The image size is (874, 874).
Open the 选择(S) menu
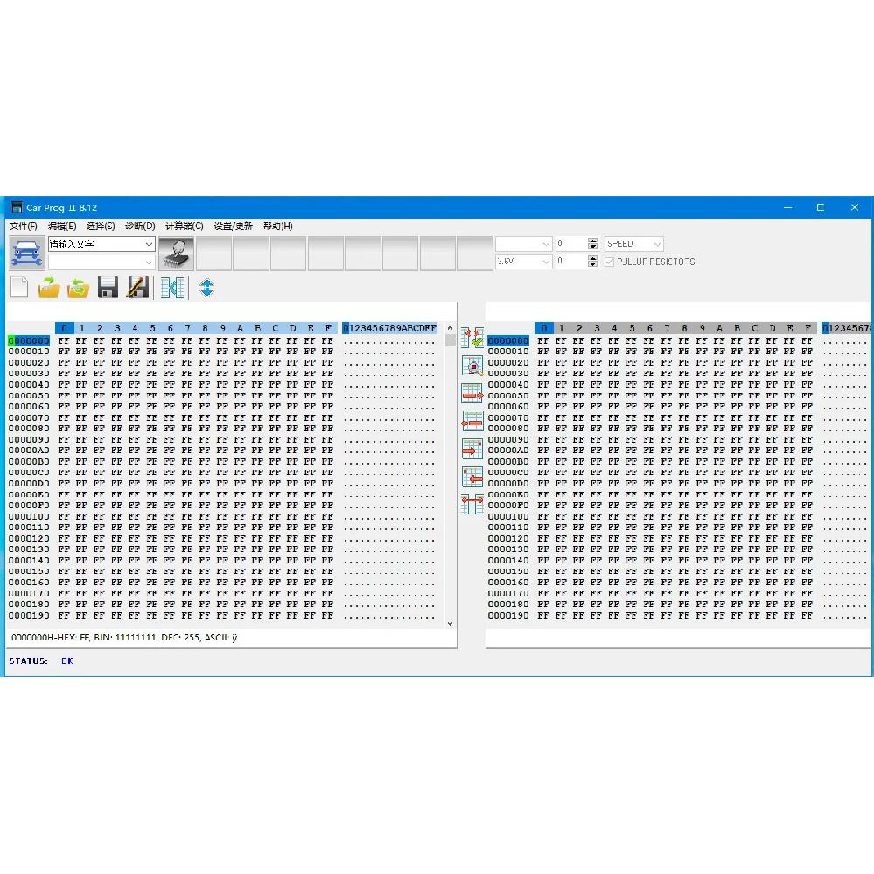click(x=101, y=226)
